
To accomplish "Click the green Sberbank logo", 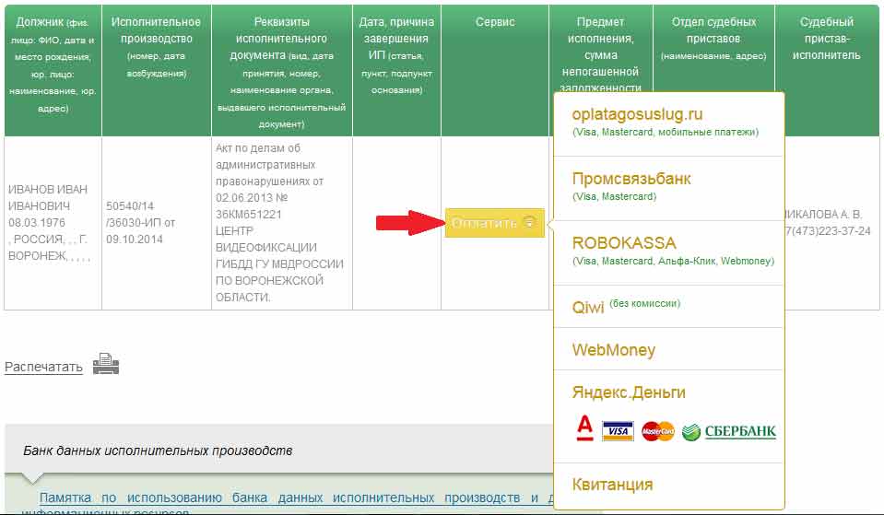I will click(729, 431).
